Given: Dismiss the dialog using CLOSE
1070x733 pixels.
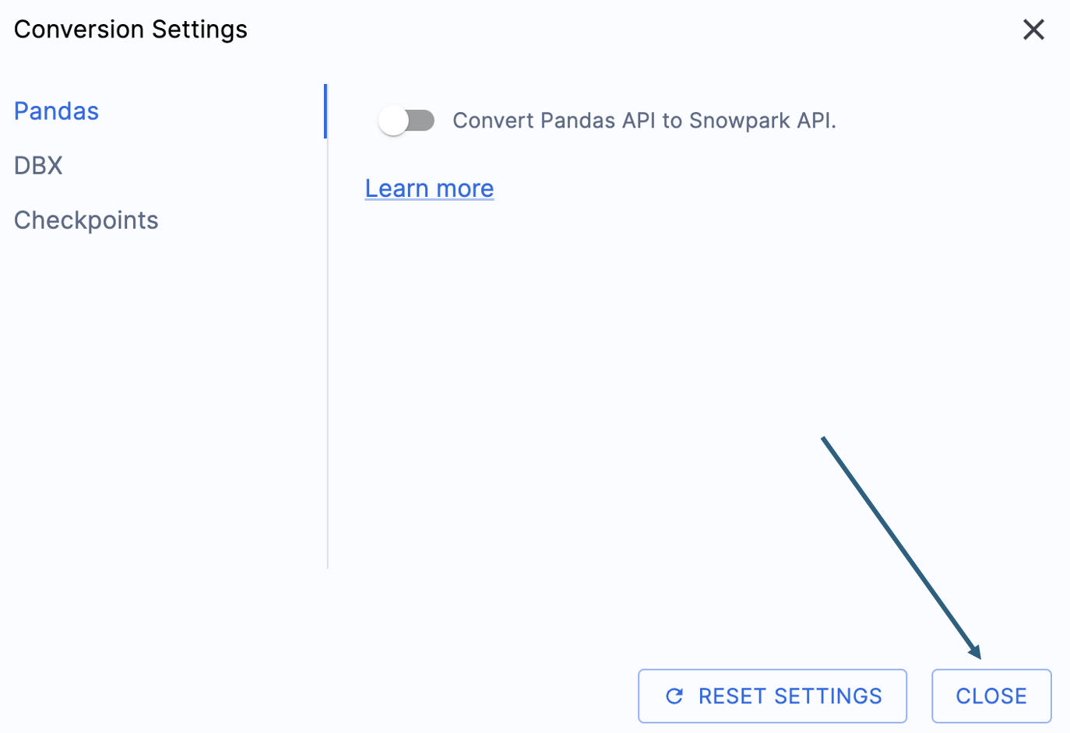Looking at the screenshot, I should [991, 696].
